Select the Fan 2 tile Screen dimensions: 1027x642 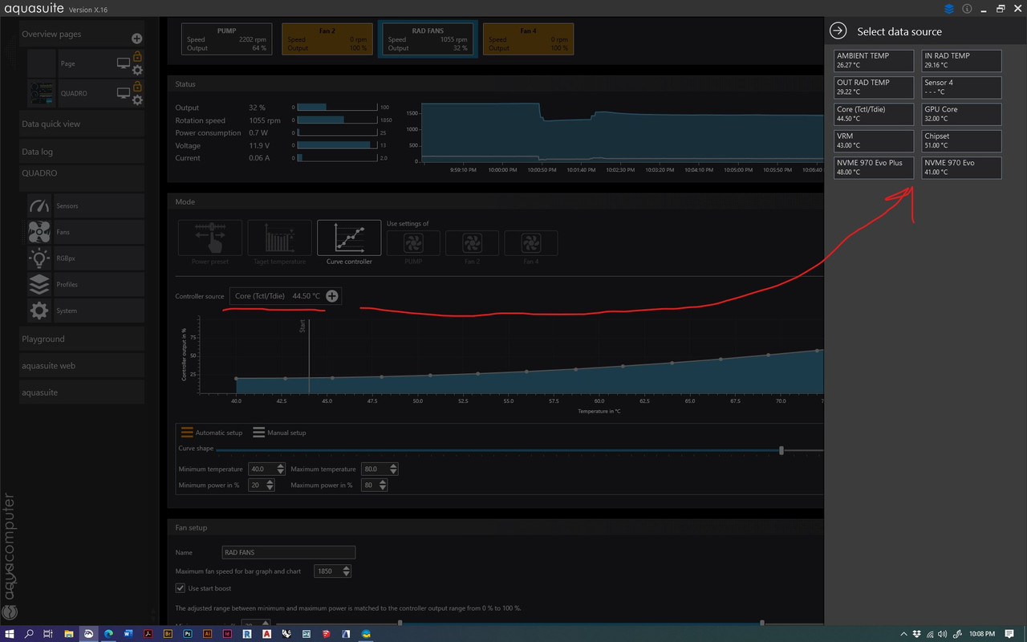tap(327, 39)
